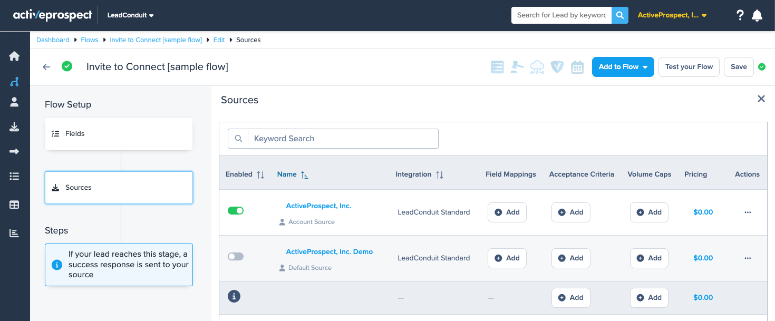Image resolution: width=775 pixels, height=321 pixels.
Task: Open the ActiveProspect account dropdown
Action: 672,15
